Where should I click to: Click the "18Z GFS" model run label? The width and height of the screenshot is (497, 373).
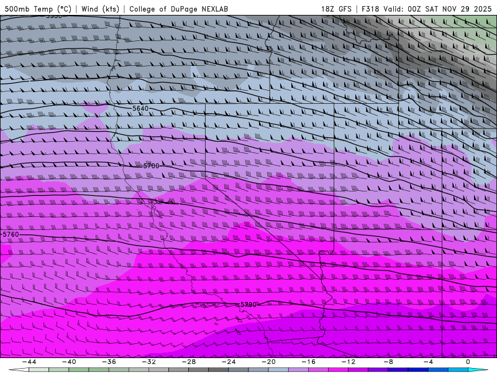tap(336, 9)
